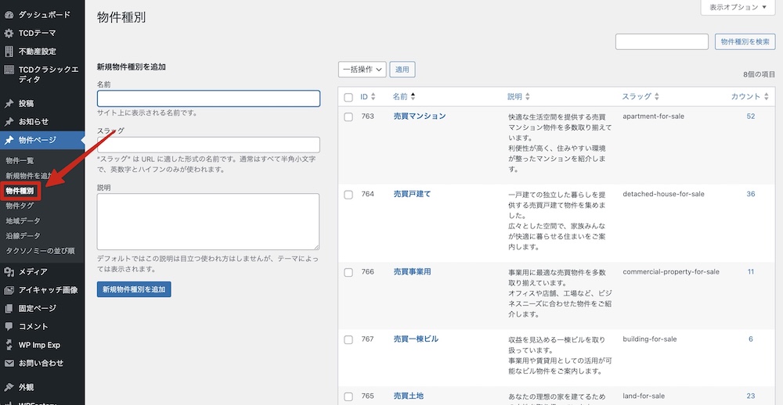Open 物件種別 submenu item
Viewport: 783px width, 405px height.
tap(20, 191)
